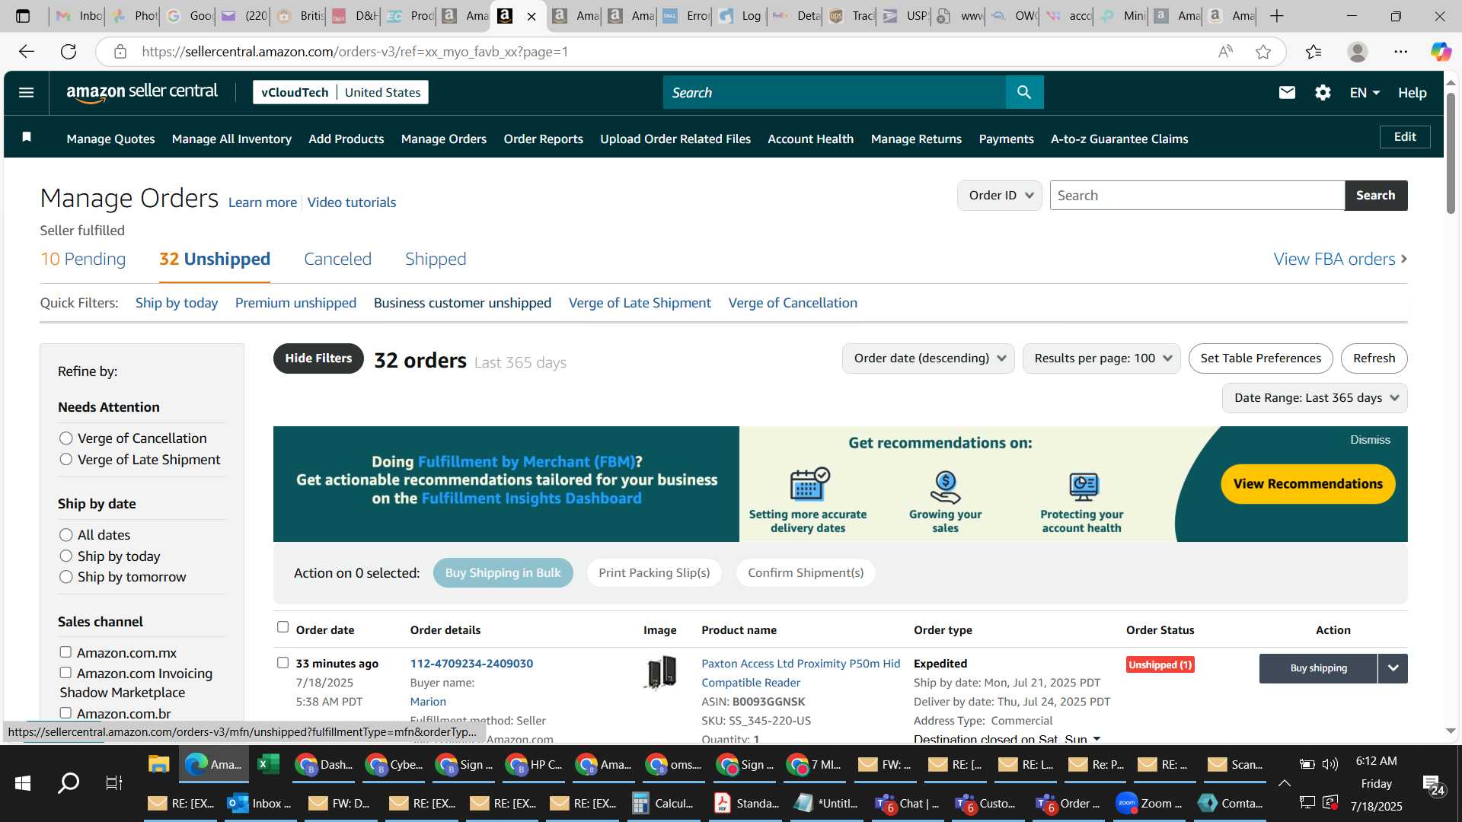This screenshot has width=1462, height=822.
Task: Select Ship by tomorrow radio button
Action: pos(66,577)
